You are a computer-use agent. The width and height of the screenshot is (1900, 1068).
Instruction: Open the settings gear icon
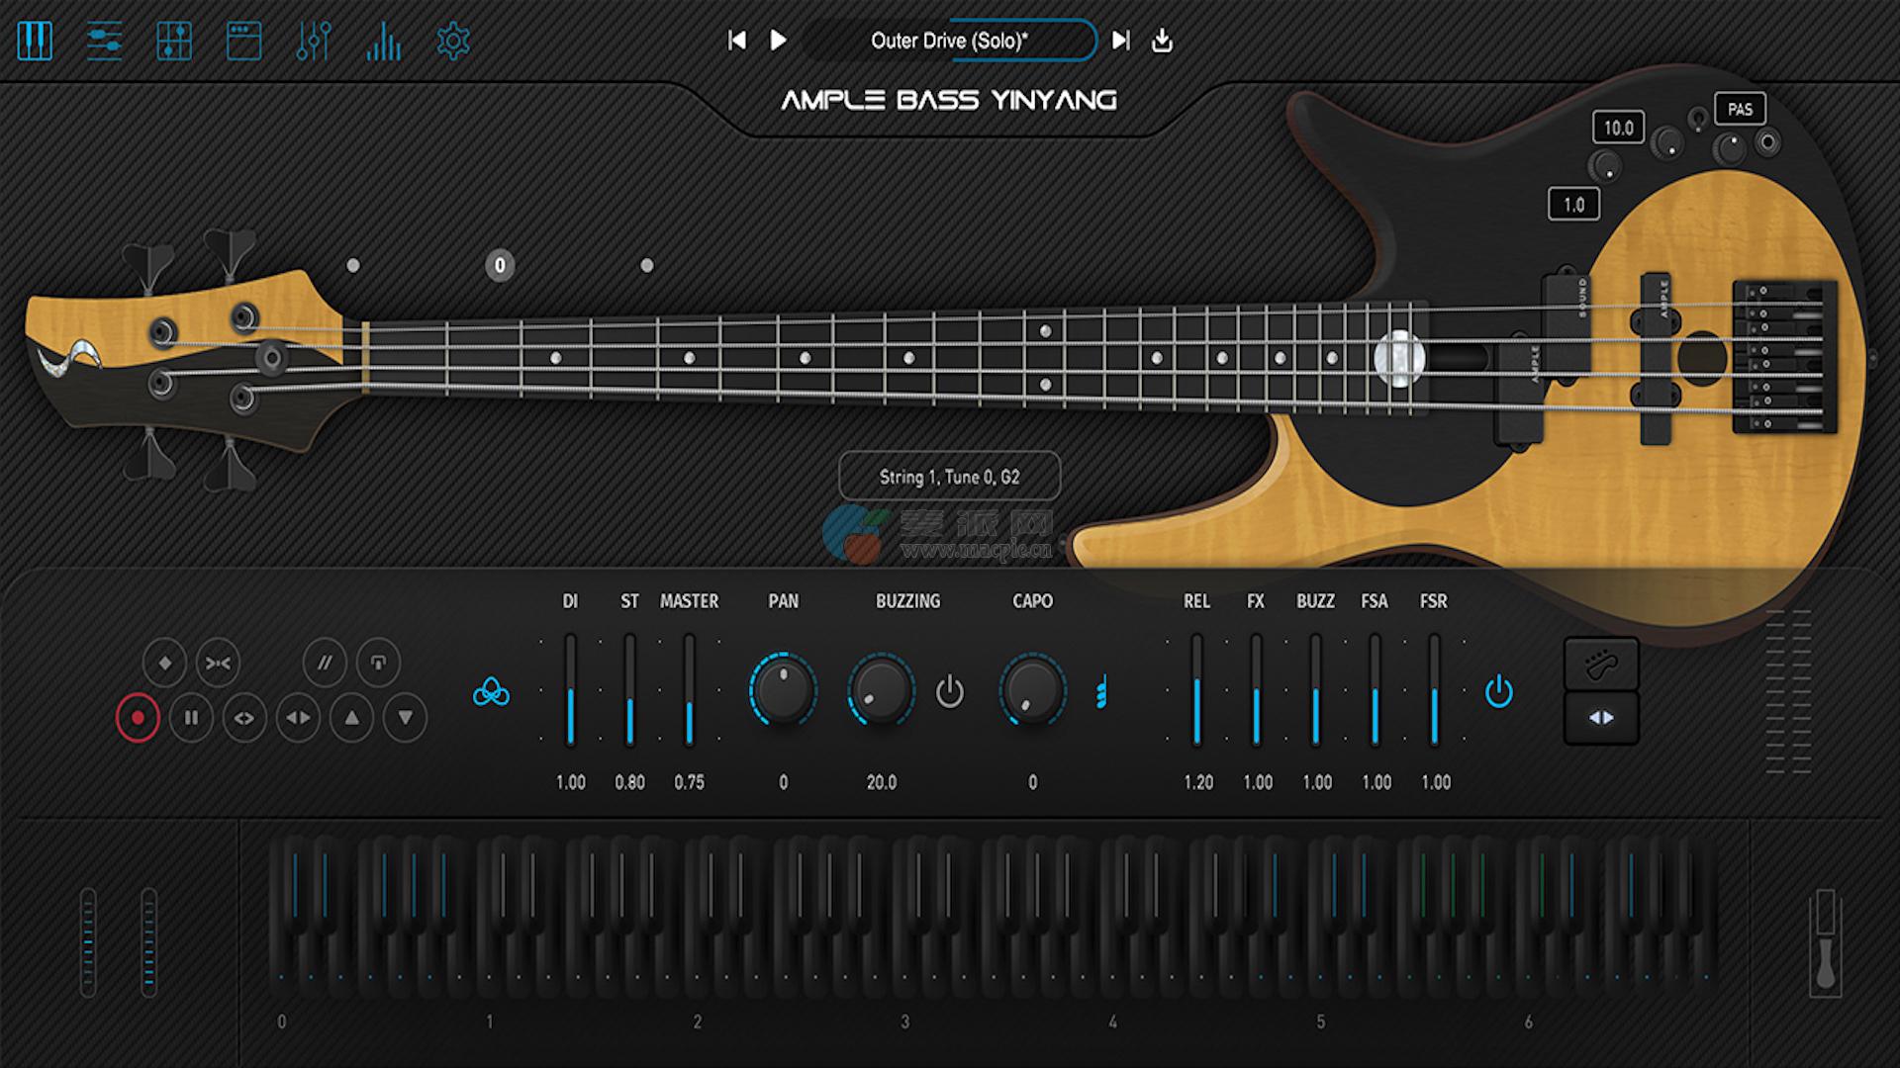453,41
